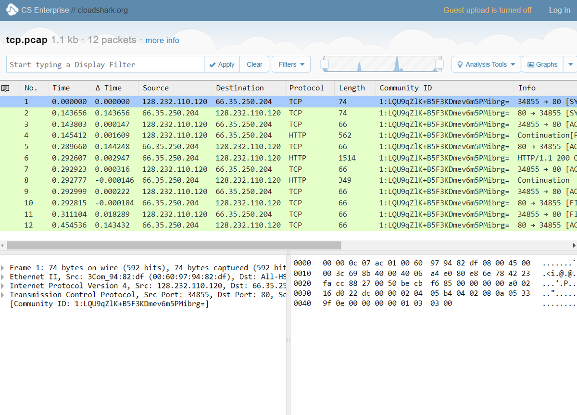This screenshot has height=415, width=577.
Task: Open the packet comments column icon
Action: pos(6,88)
